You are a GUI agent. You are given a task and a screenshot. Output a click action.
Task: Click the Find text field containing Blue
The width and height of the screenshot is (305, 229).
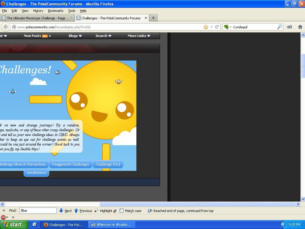[x=38, y=211]
